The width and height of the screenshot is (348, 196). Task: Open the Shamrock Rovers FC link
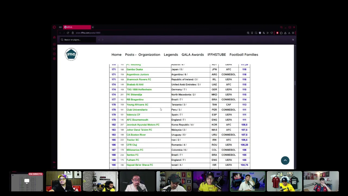[x=139, y=79]
